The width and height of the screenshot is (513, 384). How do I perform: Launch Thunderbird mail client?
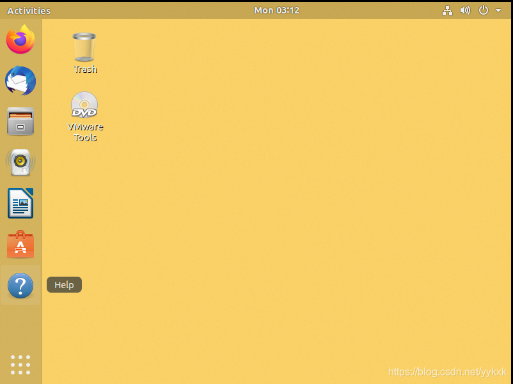(x=20, y=81)
